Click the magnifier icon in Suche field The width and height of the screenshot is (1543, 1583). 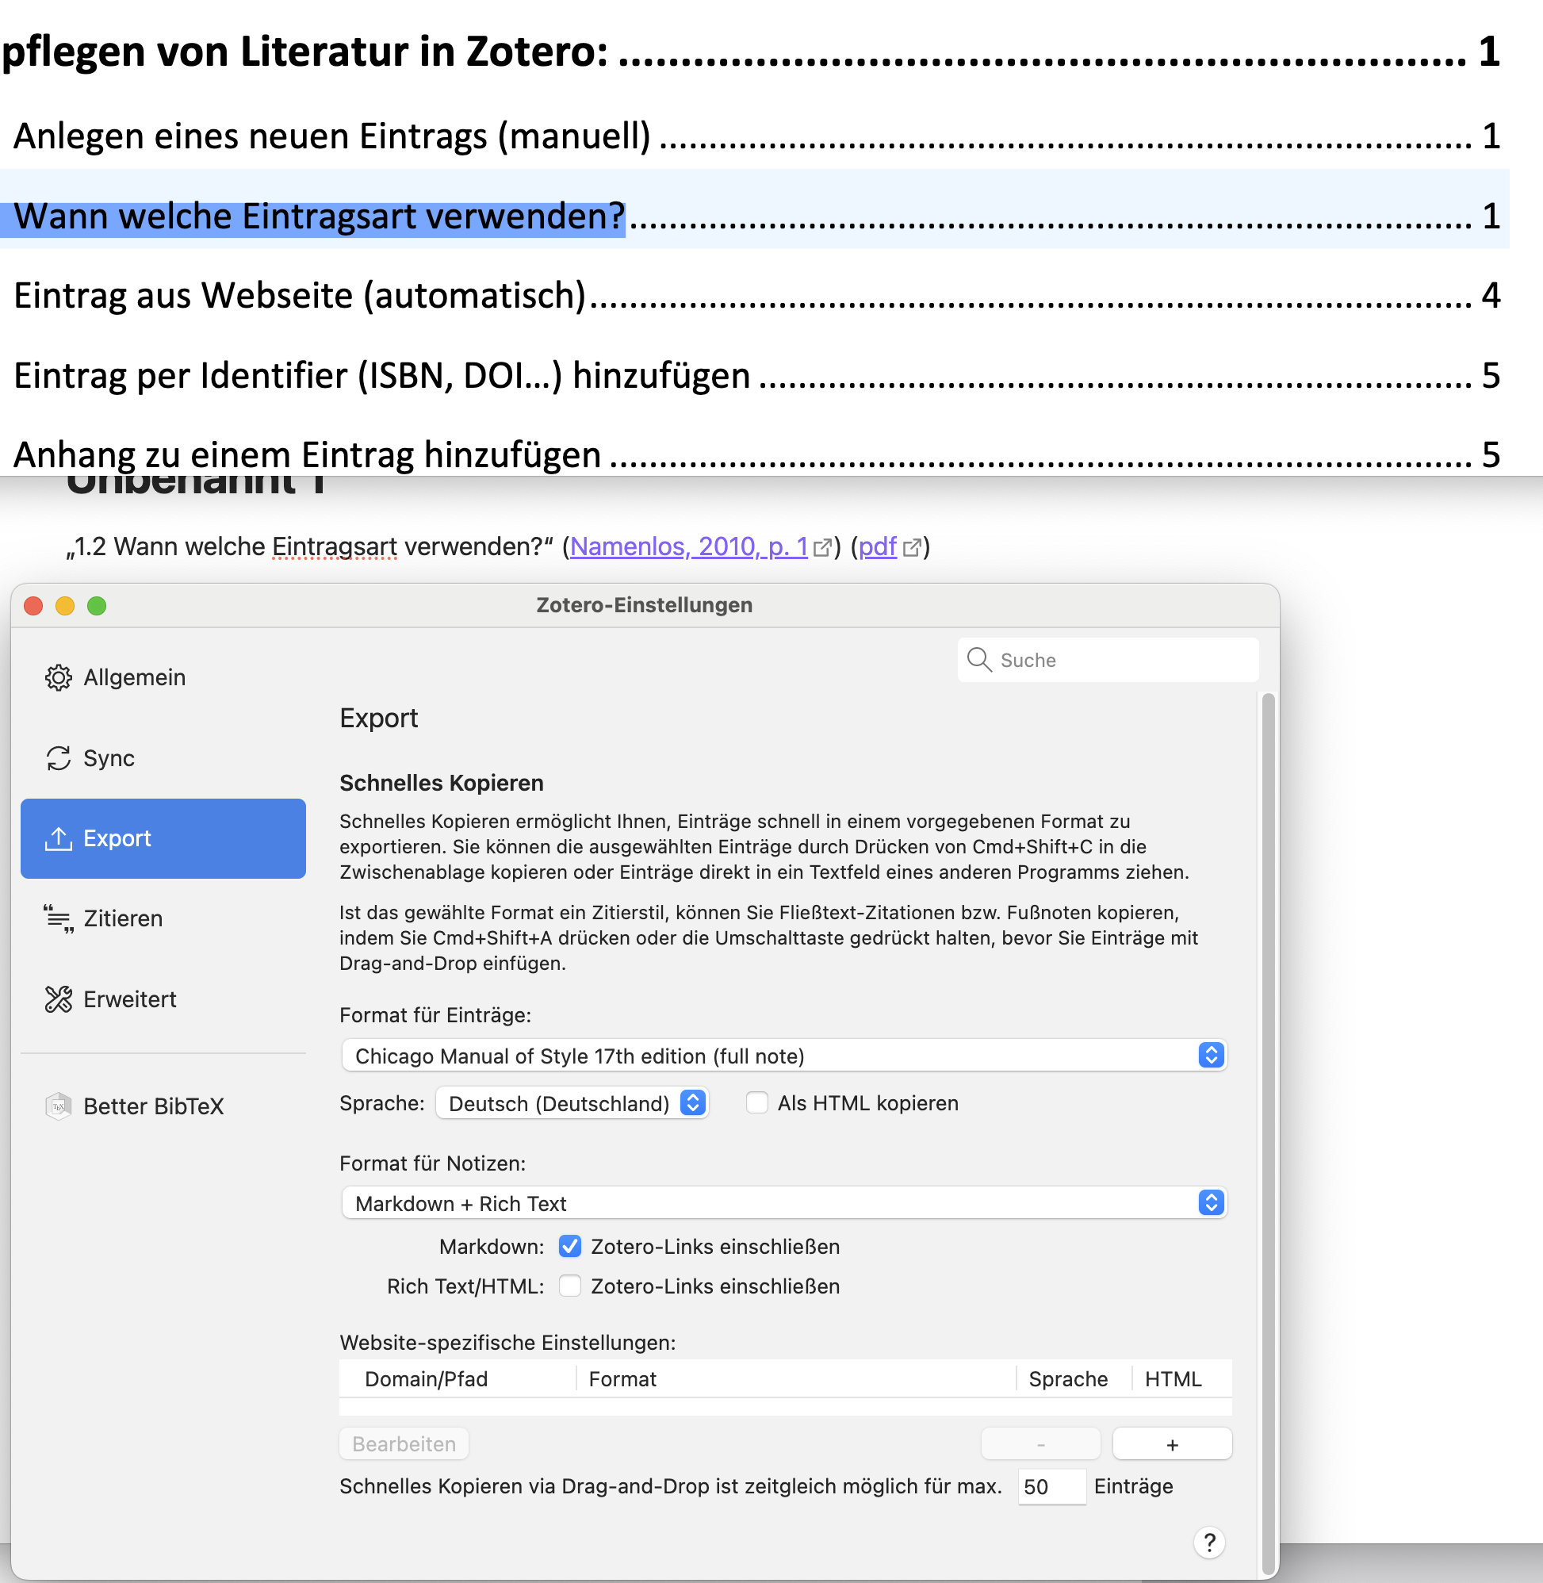point(979,660)
